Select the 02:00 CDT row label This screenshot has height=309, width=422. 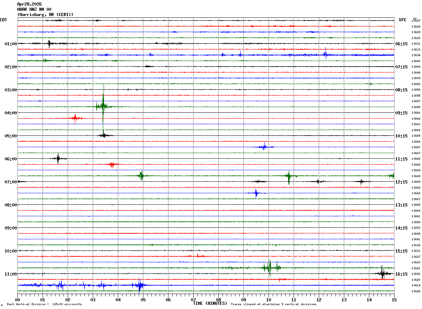[x=11, y=67]
